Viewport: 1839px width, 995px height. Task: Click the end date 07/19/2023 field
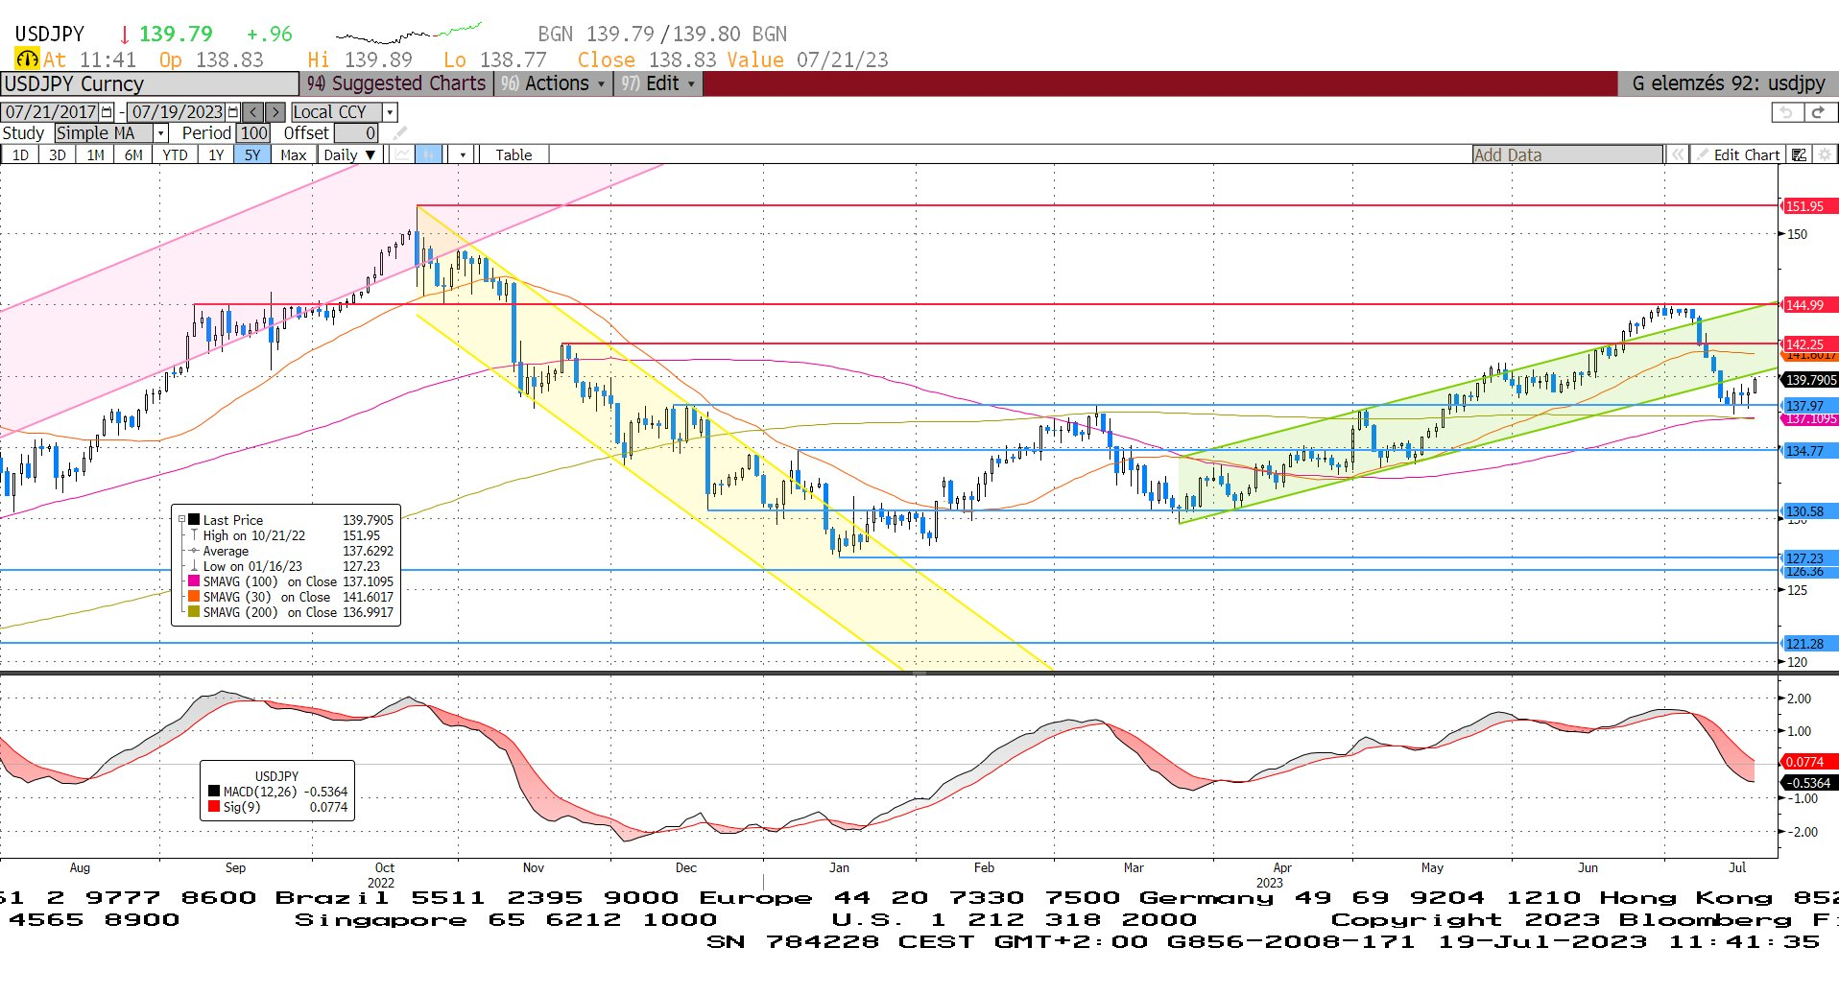[177, 112]
